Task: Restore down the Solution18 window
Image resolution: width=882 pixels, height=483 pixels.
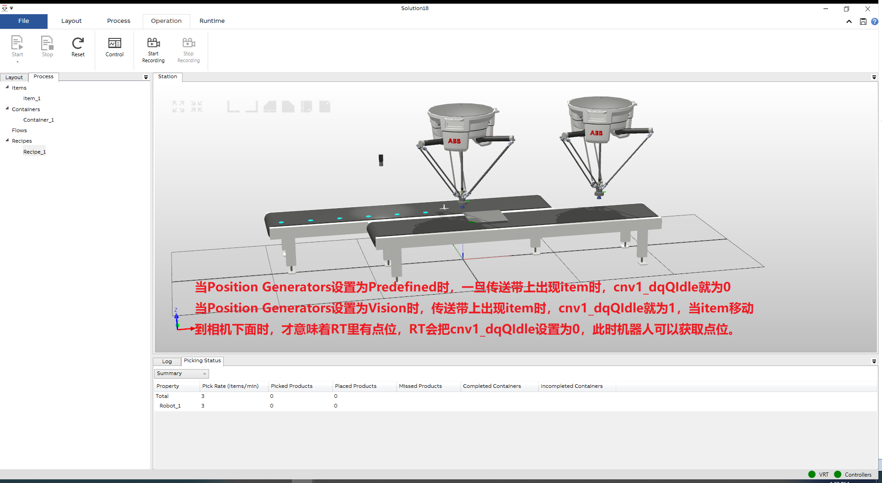Action: [846, 9]
